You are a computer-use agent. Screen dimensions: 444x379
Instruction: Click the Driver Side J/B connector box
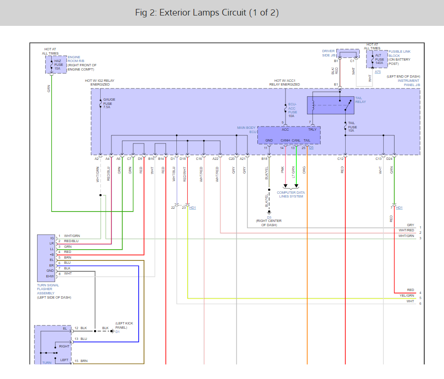point(348,54)
